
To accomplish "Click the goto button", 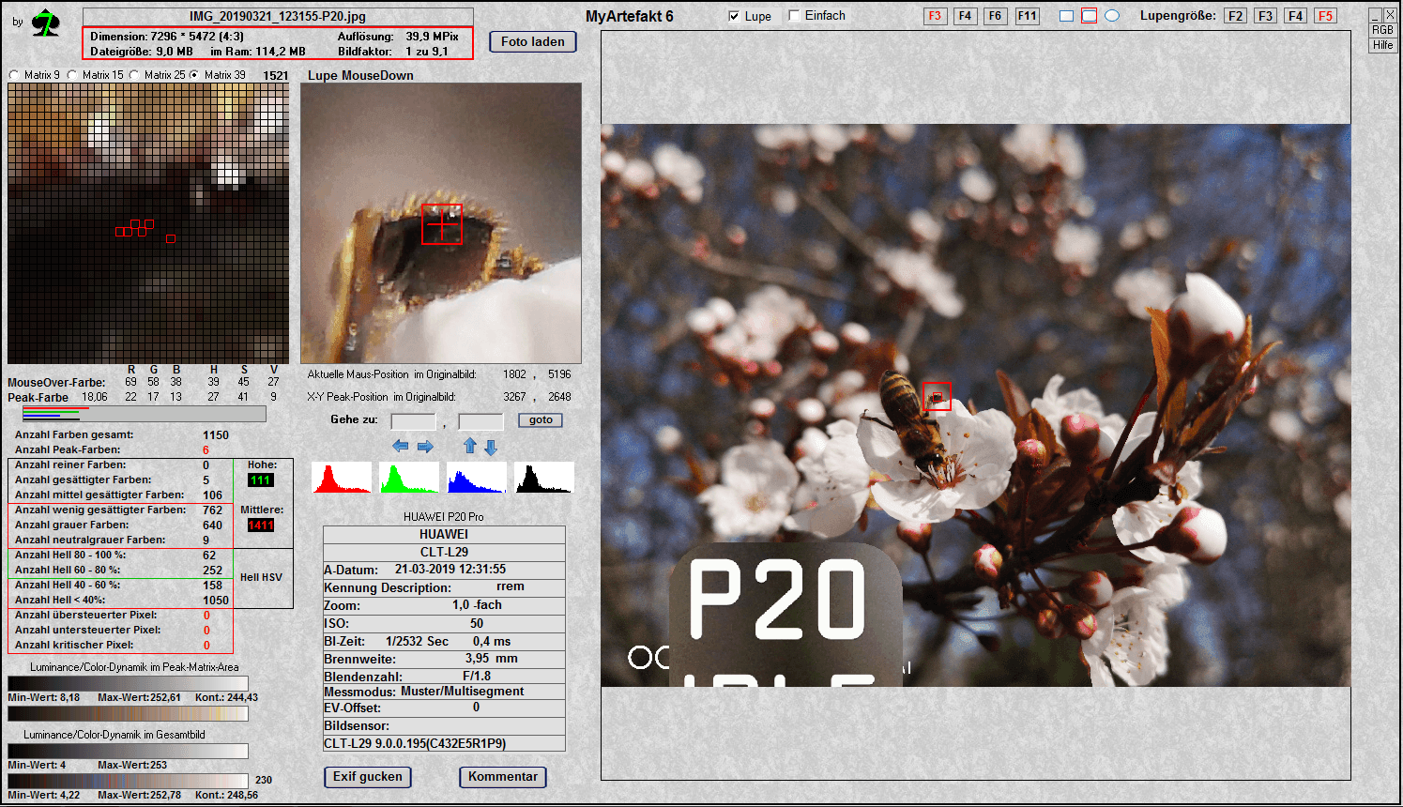I will point(541,420).
